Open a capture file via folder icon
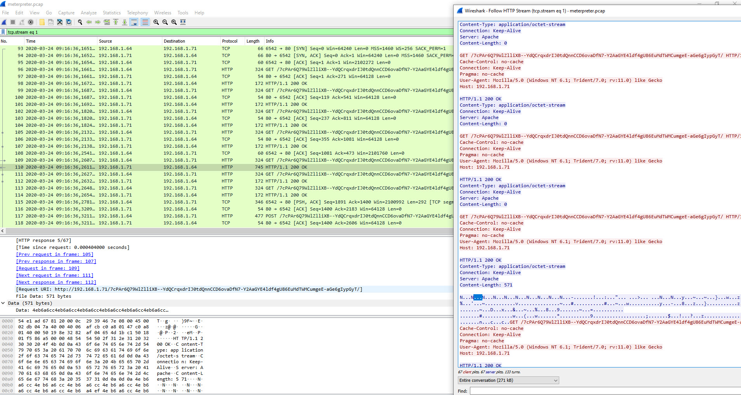Viewport: 741px width, 395px height. [x=42, y=22]
